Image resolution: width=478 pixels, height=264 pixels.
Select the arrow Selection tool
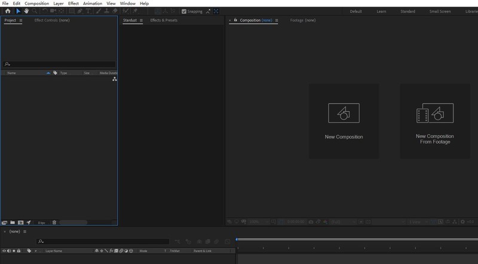coord(19,11)
